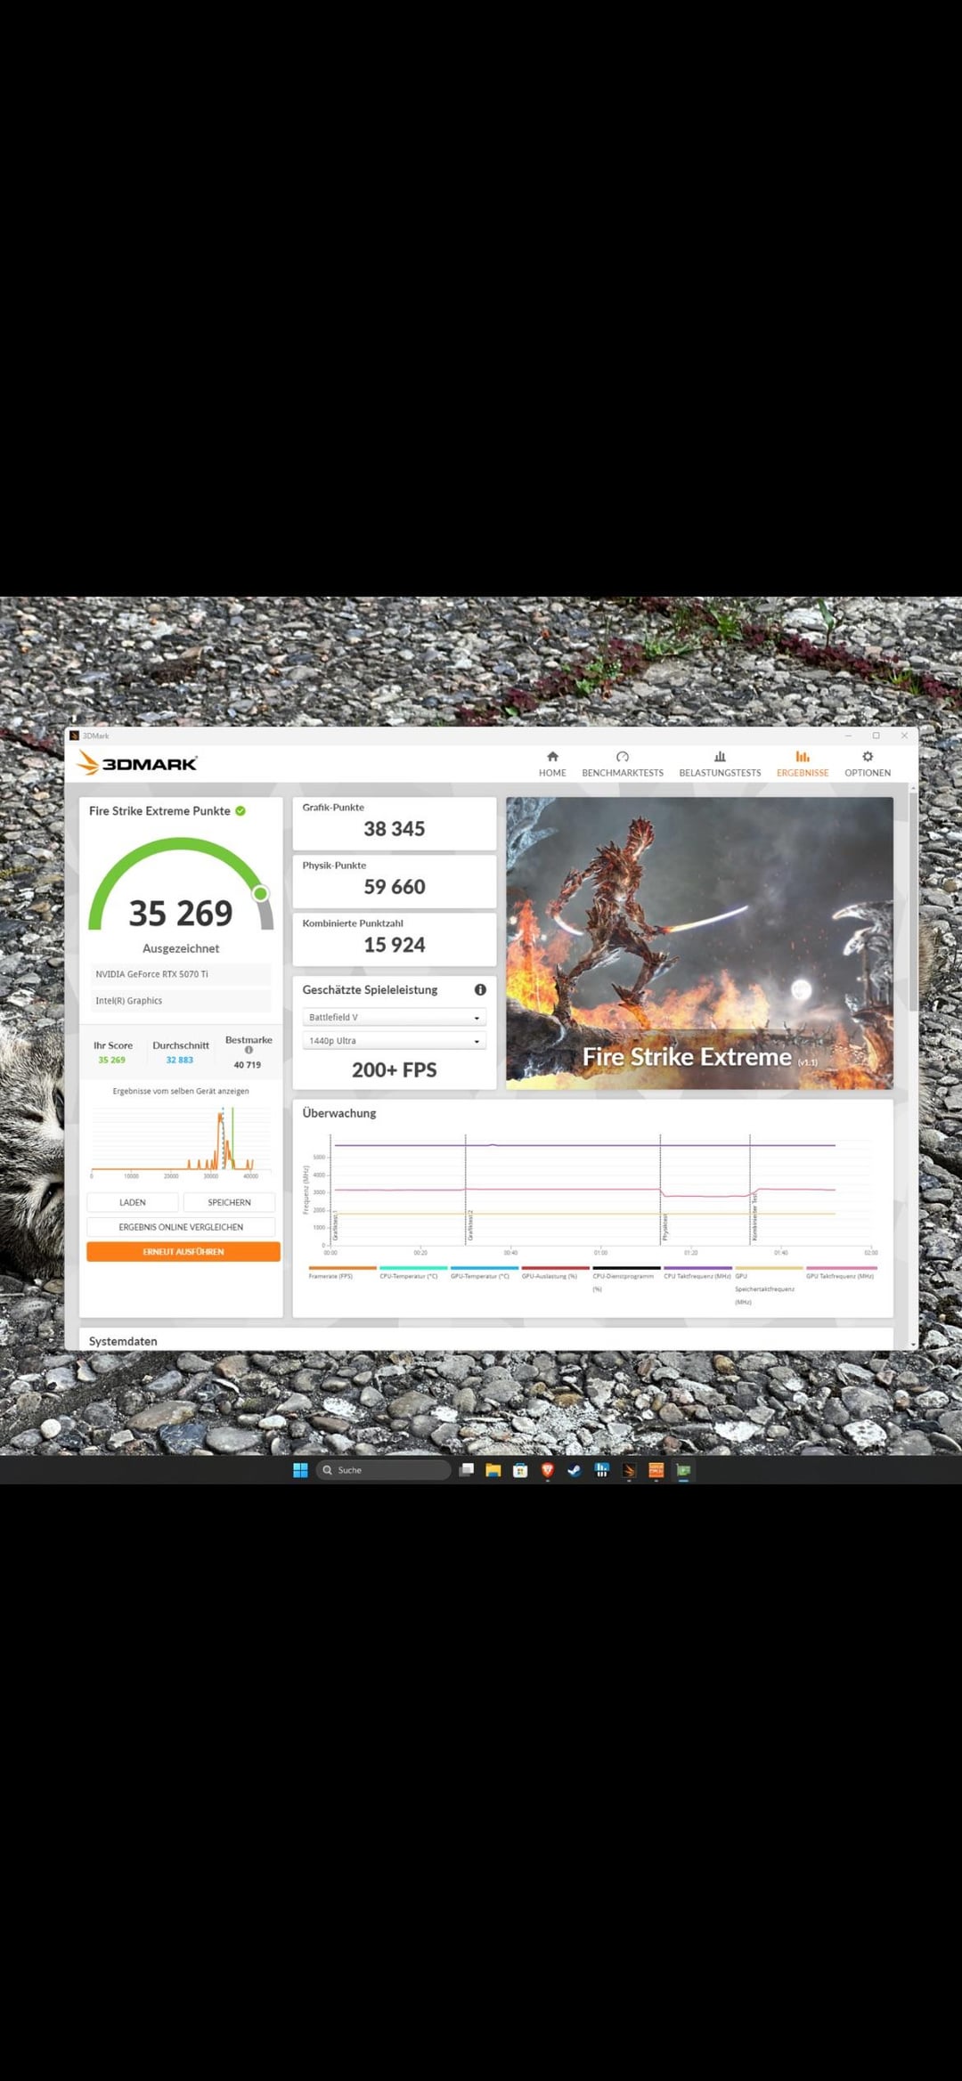Click the Bestmarke value 40 719
962x2081 pixels.
248,1065
